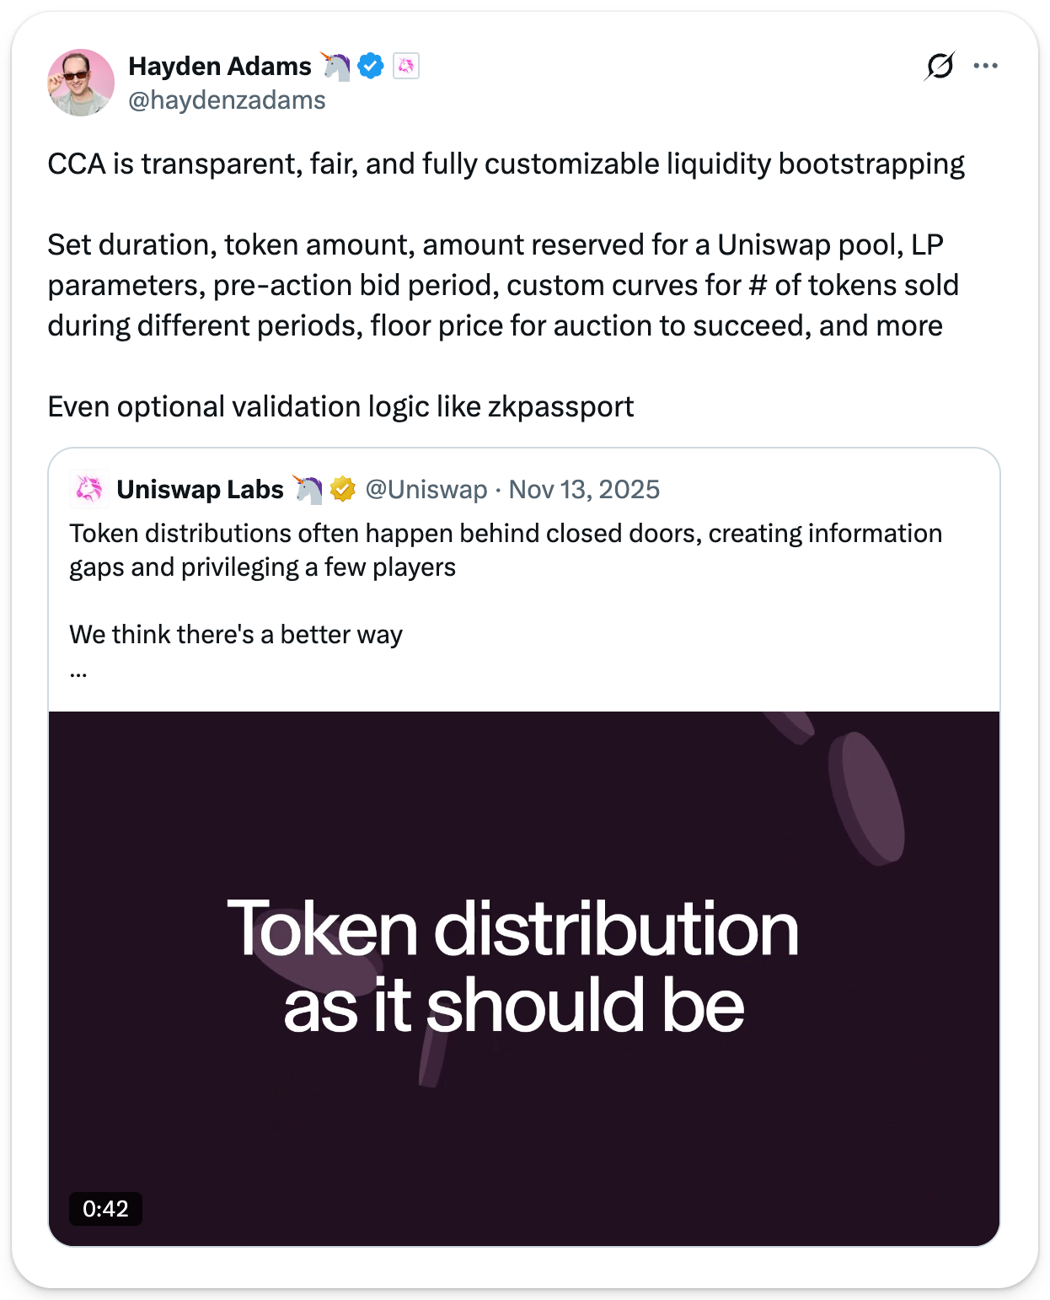This screenshot has height=1300, width=1050.
Task: Click the Uniswap Labs unicorn avatar
Action: coord(89,489)
